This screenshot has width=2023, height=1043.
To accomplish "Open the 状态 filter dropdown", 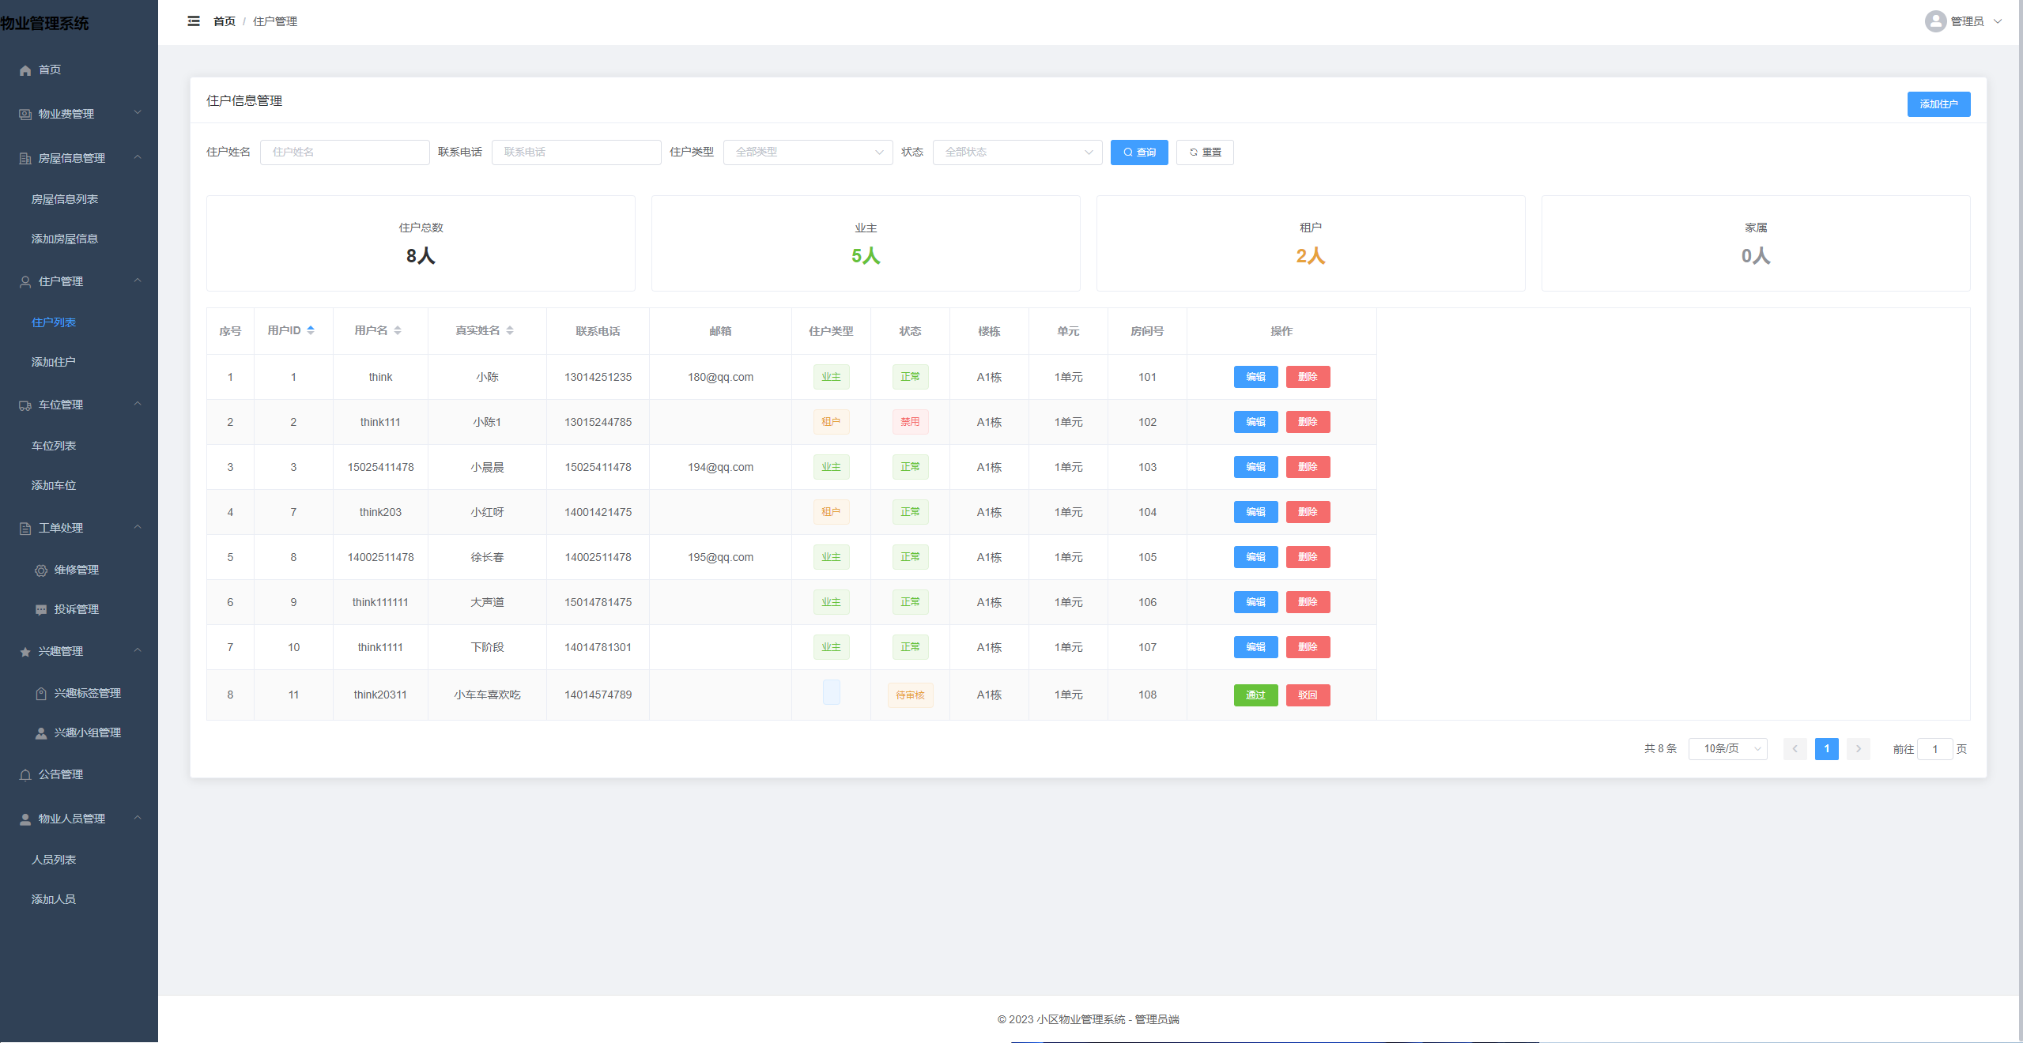I will (x=1017, y=152).
